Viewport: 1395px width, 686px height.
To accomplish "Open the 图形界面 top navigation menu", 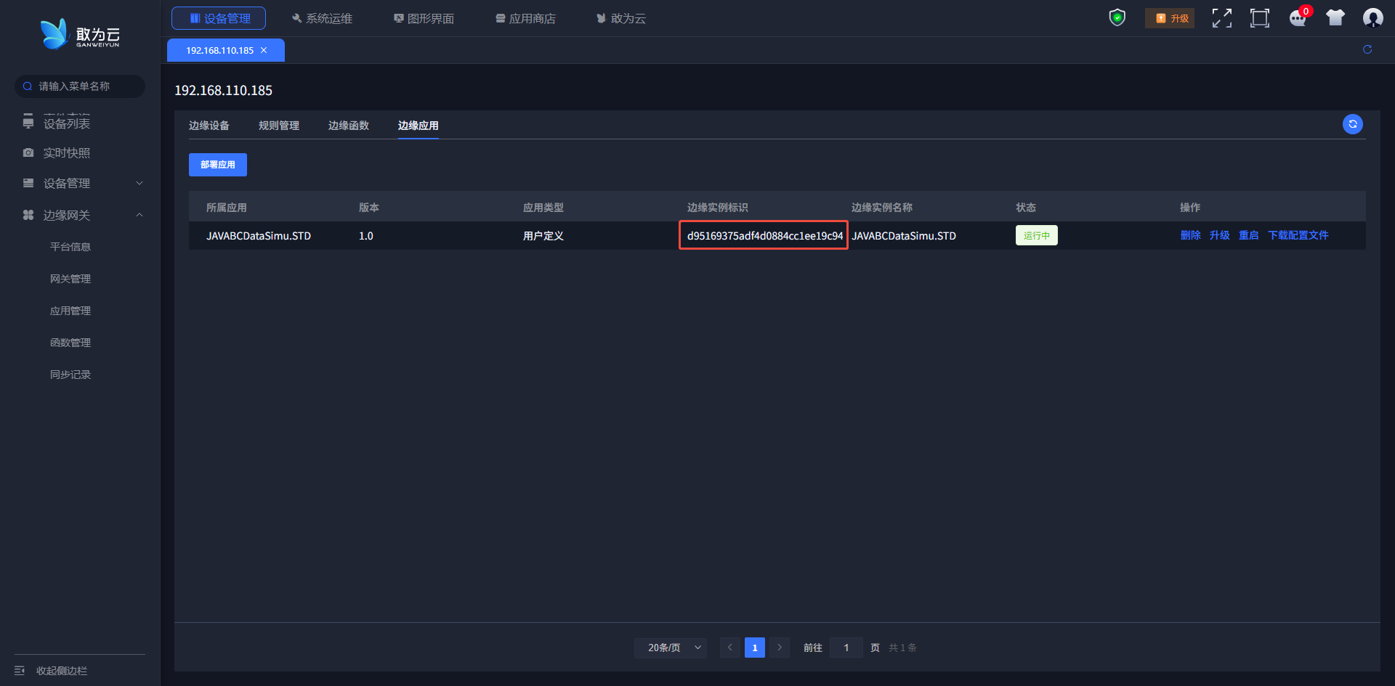I will 424,18.
